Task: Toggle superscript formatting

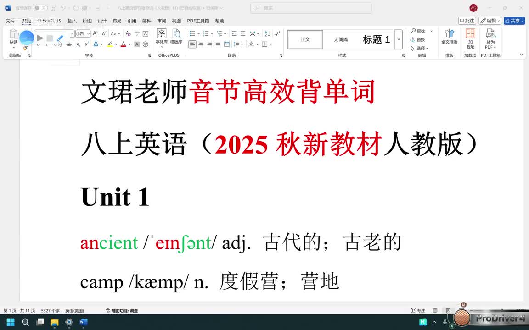Action: tap(87, 44)
